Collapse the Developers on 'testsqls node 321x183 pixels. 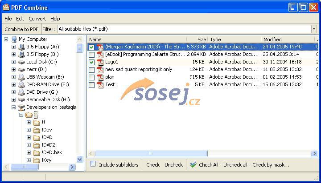click(x=13, y=107)
